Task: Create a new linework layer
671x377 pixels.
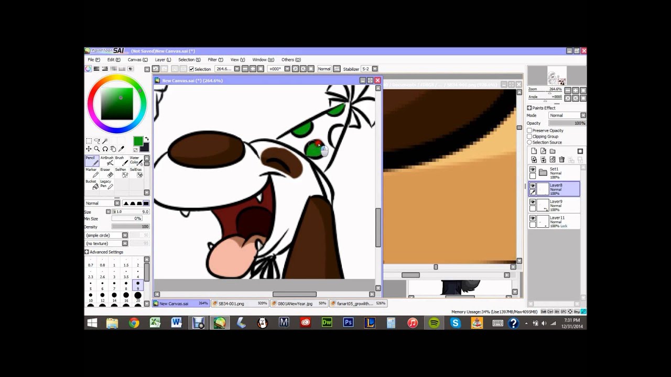Action: (543, 151)
